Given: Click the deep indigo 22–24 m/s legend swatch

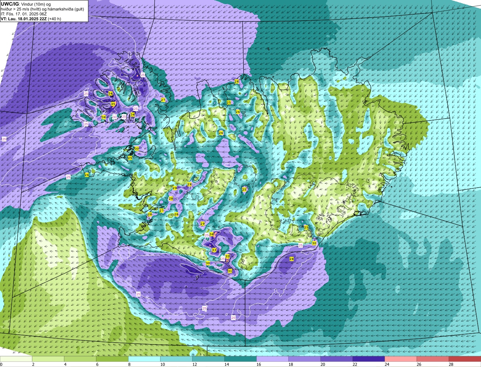Looking at the screenshot, I should (369, 359).
